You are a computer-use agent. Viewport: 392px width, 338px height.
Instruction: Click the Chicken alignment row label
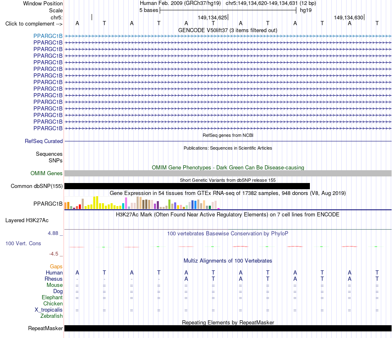53,303
